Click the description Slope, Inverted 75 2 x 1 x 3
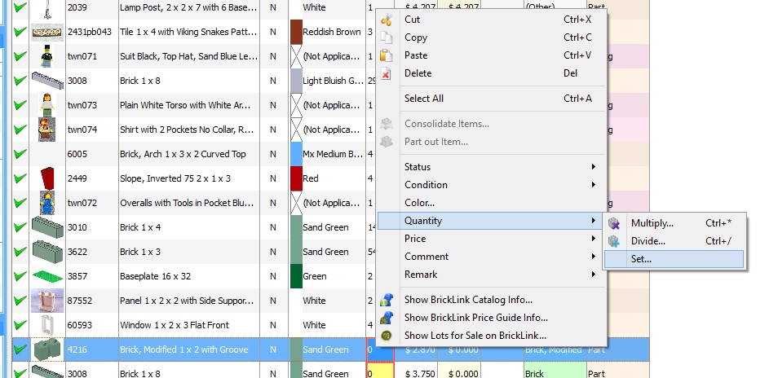769x378 pixels. point(175,178)
